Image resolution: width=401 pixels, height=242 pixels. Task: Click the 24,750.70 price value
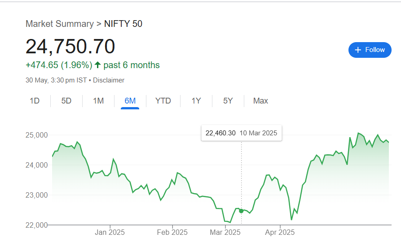click(x=70, y=47)
